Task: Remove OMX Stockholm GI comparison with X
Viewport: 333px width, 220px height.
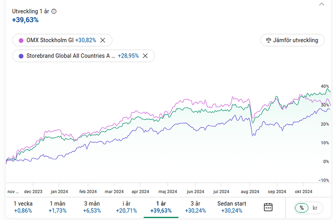Action: coord(102,40)
